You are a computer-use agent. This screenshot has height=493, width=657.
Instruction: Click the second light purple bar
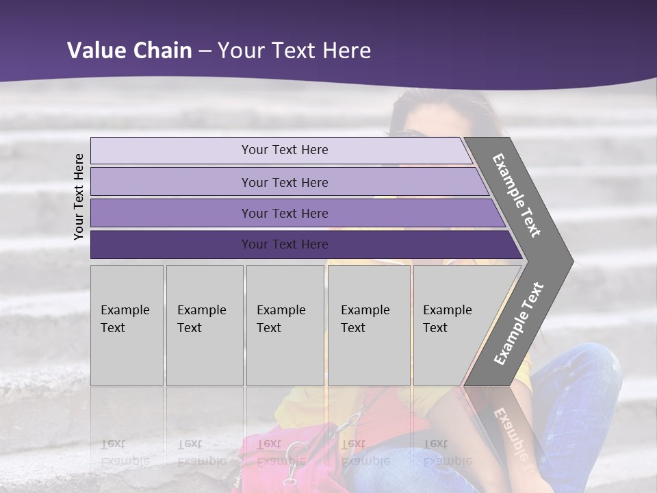285,182
